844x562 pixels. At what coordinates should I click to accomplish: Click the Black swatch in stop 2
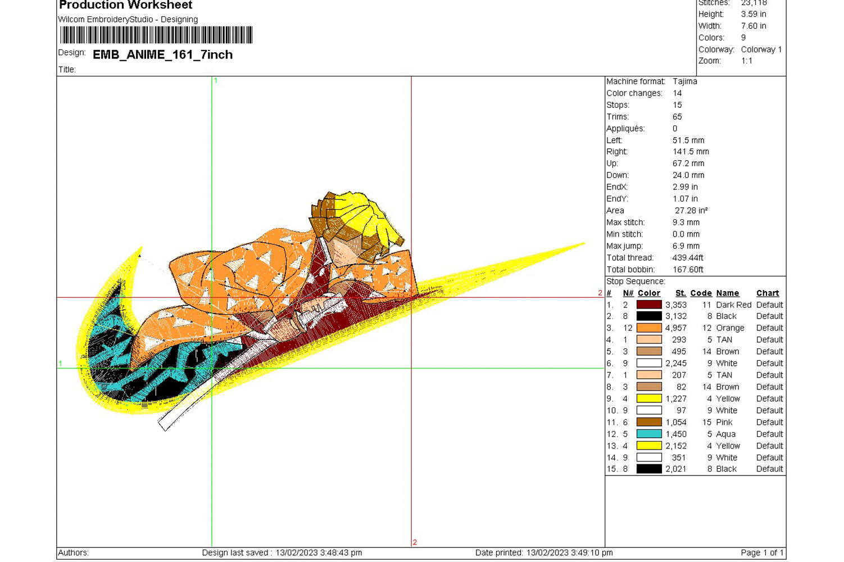click(649, 316)
